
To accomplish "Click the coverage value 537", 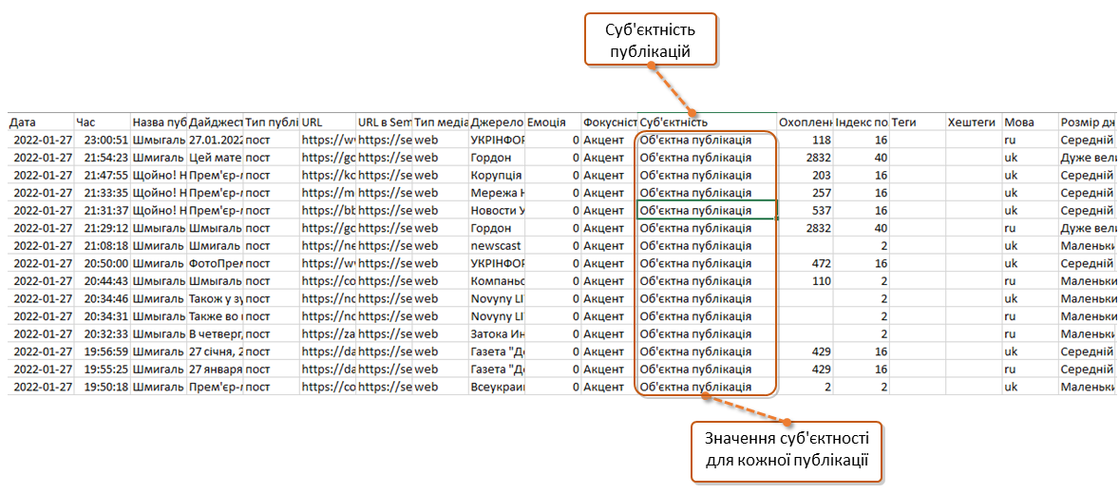I will [x=806, y=211].
